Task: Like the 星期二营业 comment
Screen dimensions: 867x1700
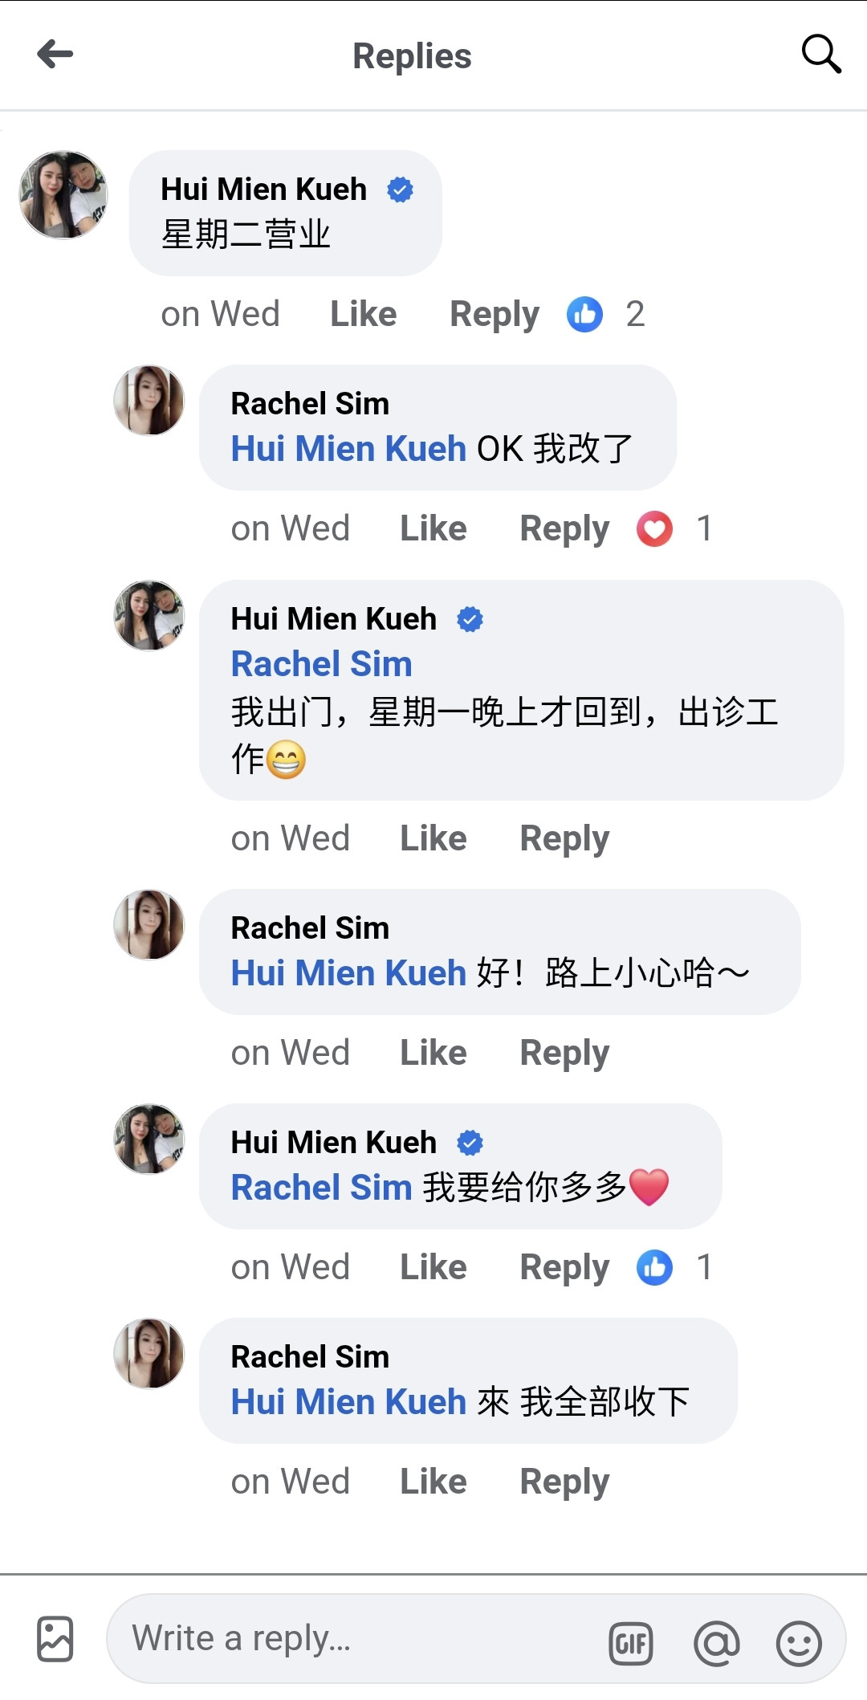Action: pos(363,314)
